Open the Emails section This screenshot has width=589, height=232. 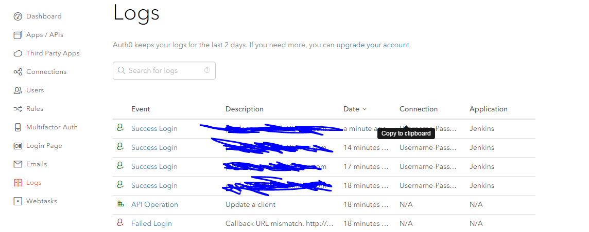[x=37, y=164]
